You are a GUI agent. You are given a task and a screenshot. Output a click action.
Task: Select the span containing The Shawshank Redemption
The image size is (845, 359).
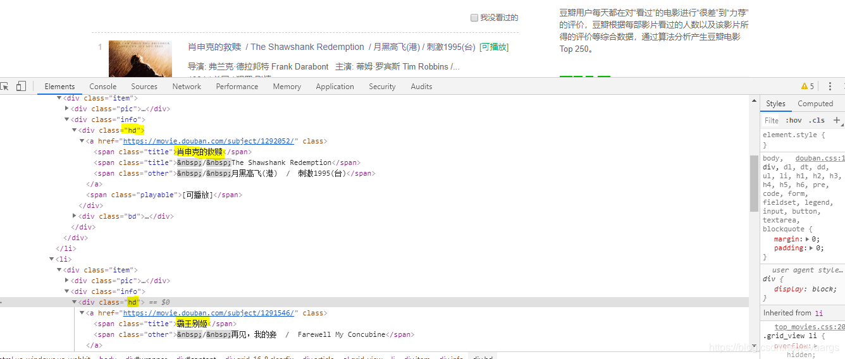point(226,162)
